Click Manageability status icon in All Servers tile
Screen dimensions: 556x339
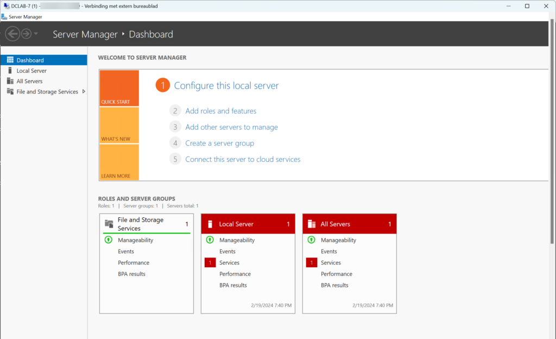tap(311, 240)
